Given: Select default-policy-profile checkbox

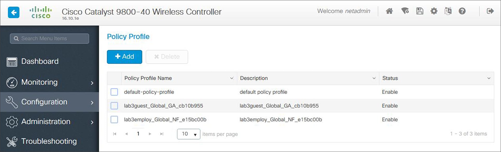Looking at the screenshot, I should [x=114, y=92].
